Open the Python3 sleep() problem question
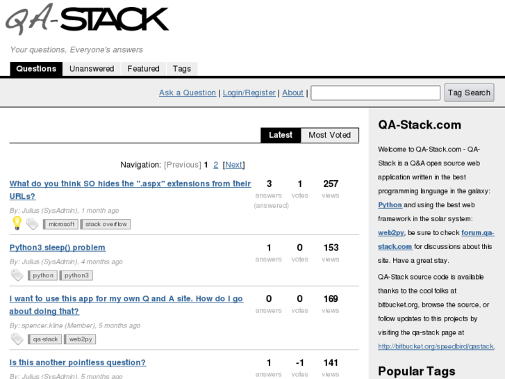Viewport: 505px width, 379px height. click(58, 248)
